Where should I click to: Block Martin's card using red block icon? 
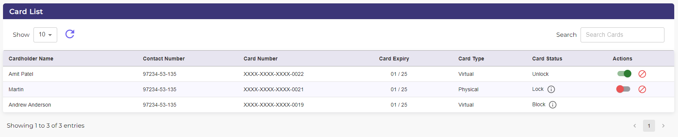pyautogui.click(x=642, y=89)
